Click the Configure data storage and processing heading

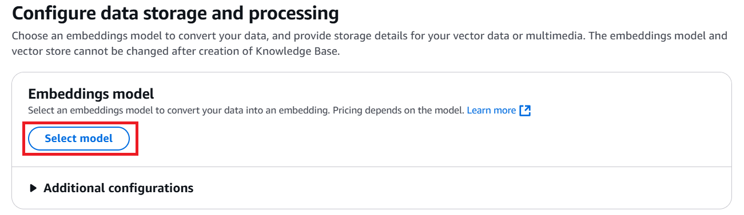176,13
